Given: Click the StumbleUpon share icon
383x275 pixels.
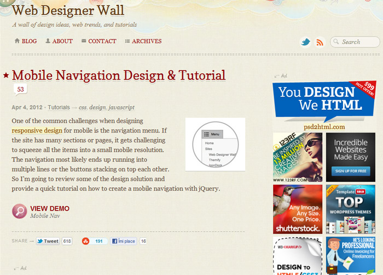Looking at the screenshot, I should (x=85, y=241).
